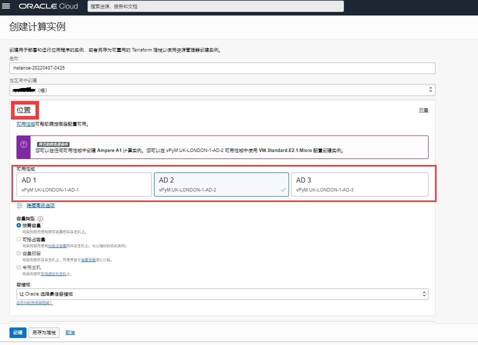Click the 创建计算实例 page title

pyautogui.click(x=37, y=26)
